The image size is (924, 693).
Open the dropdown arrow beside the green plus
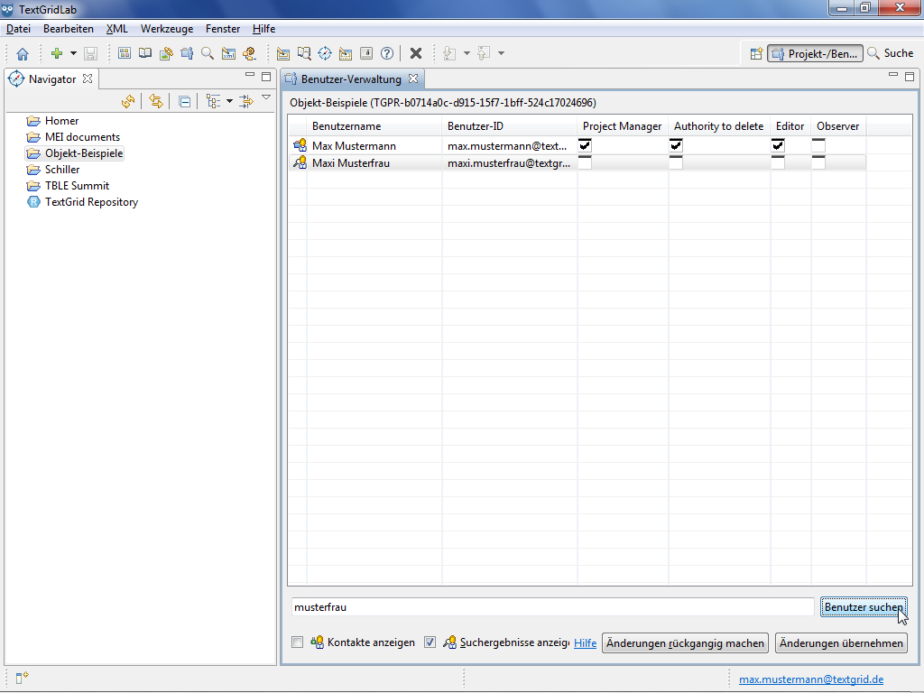[x=73, y=54]
